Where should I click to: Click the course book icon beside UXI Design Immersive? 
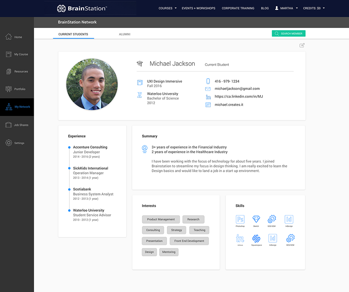tap(140, 82)
